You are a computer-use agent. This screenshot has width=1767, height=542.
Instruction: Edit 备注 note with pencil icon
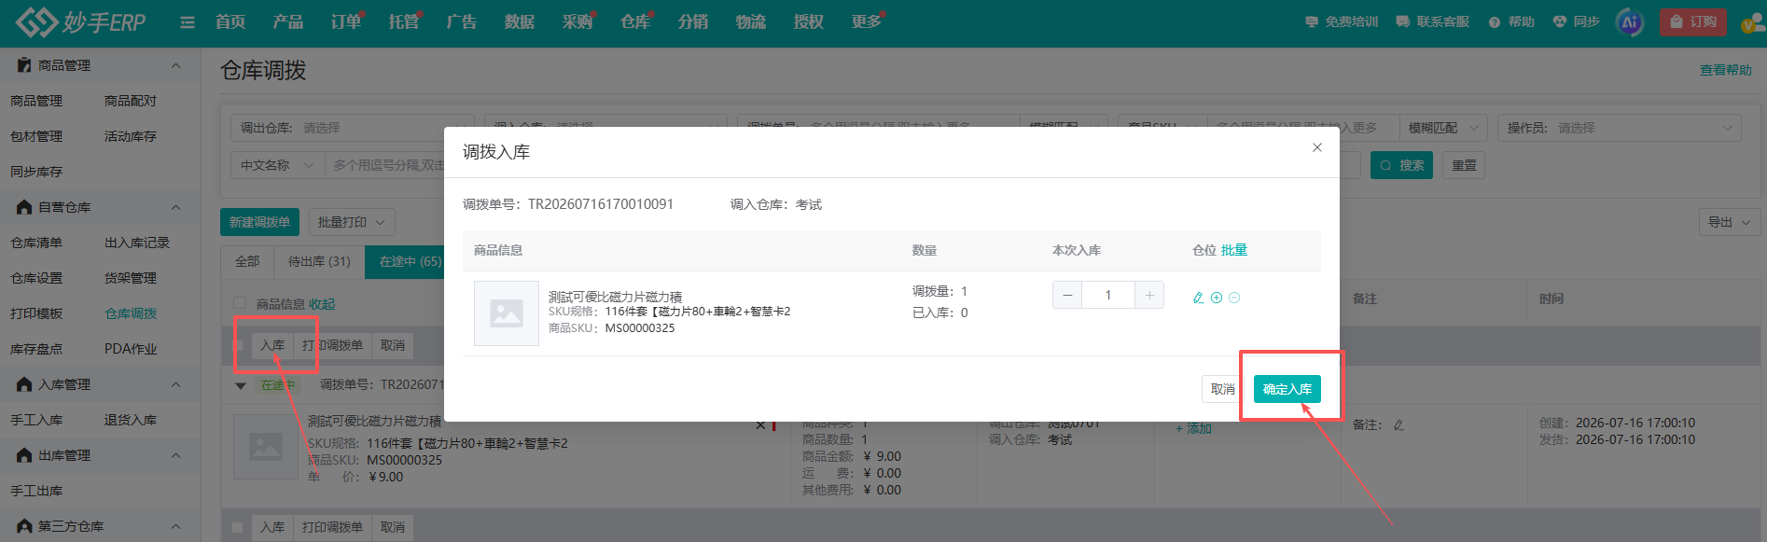[x=1398, y=425]
